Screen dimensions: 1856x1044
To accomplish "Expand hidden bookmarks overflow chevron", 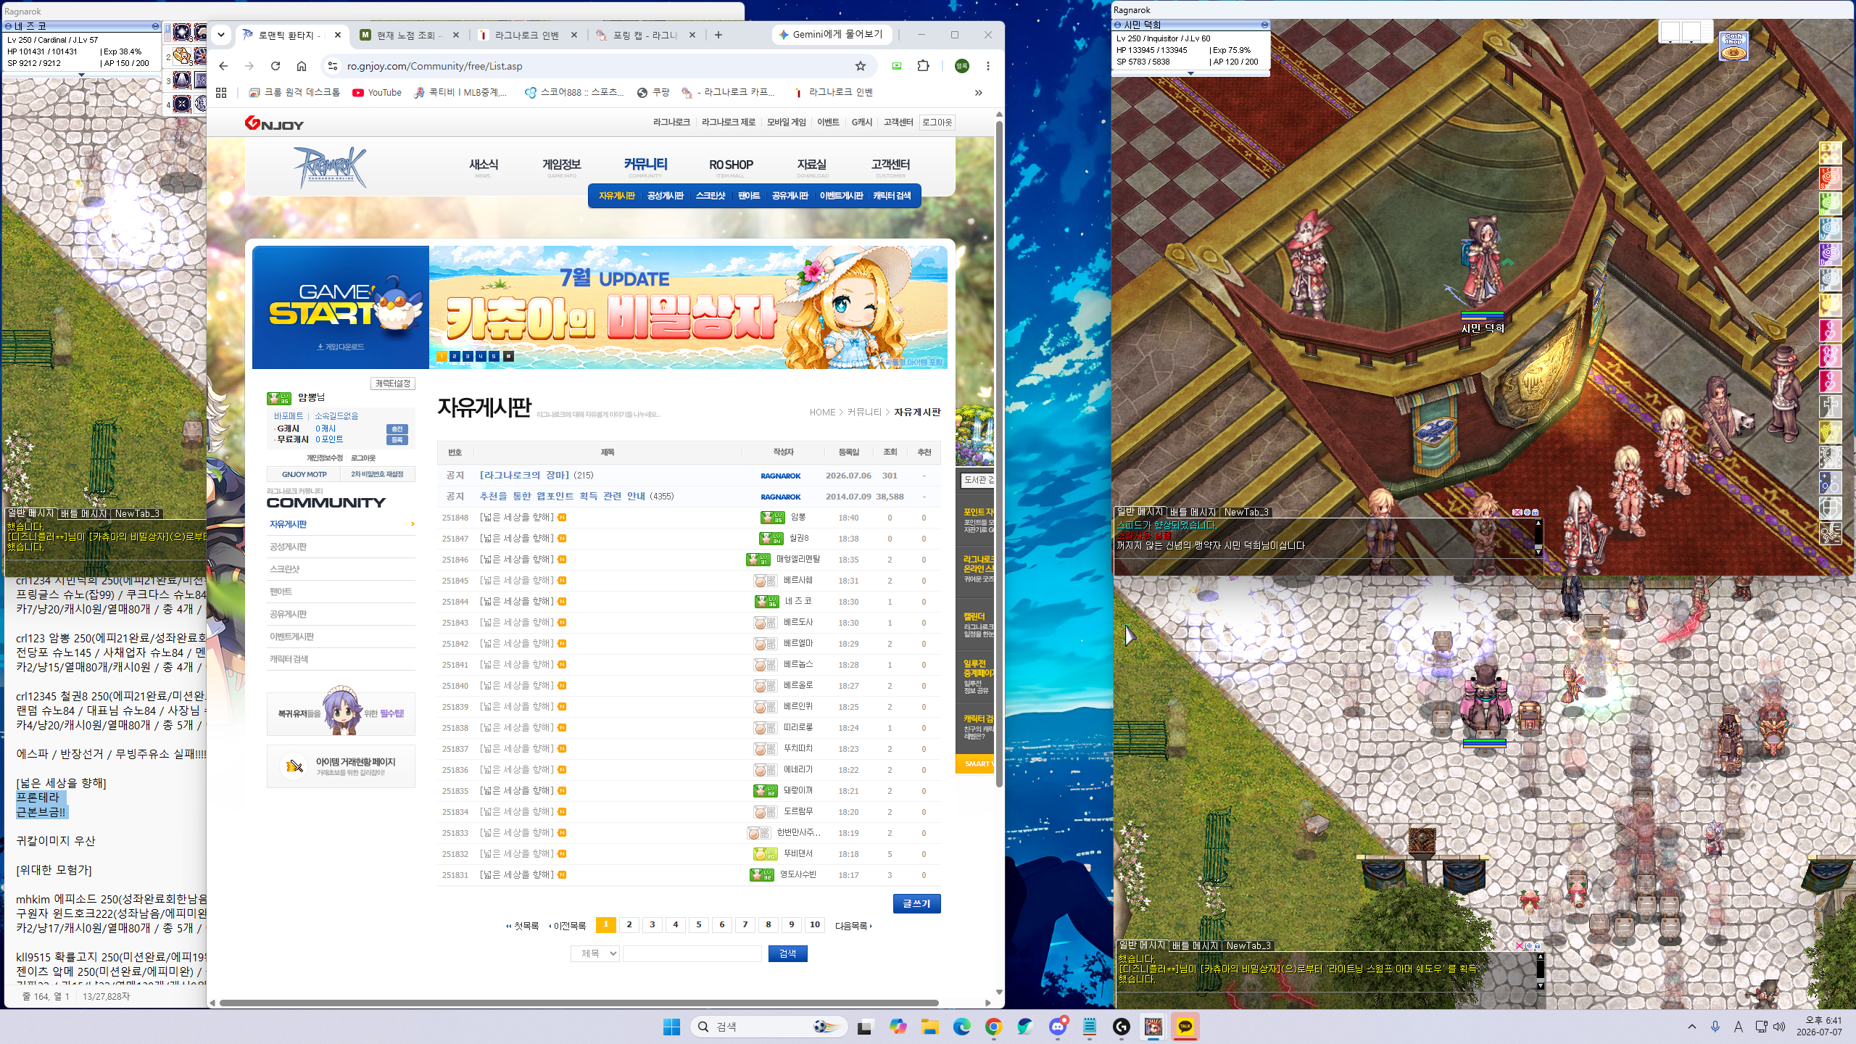I will (979, 93).
